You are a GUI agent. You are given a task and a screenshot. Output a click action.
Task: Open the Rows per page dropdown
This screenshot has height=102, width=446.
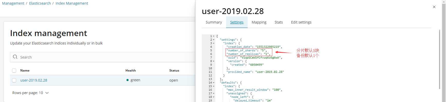coord(30,93)
